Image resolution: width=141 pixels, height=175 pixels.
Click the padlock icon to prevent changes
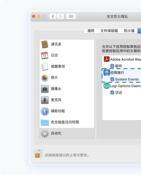38,154
